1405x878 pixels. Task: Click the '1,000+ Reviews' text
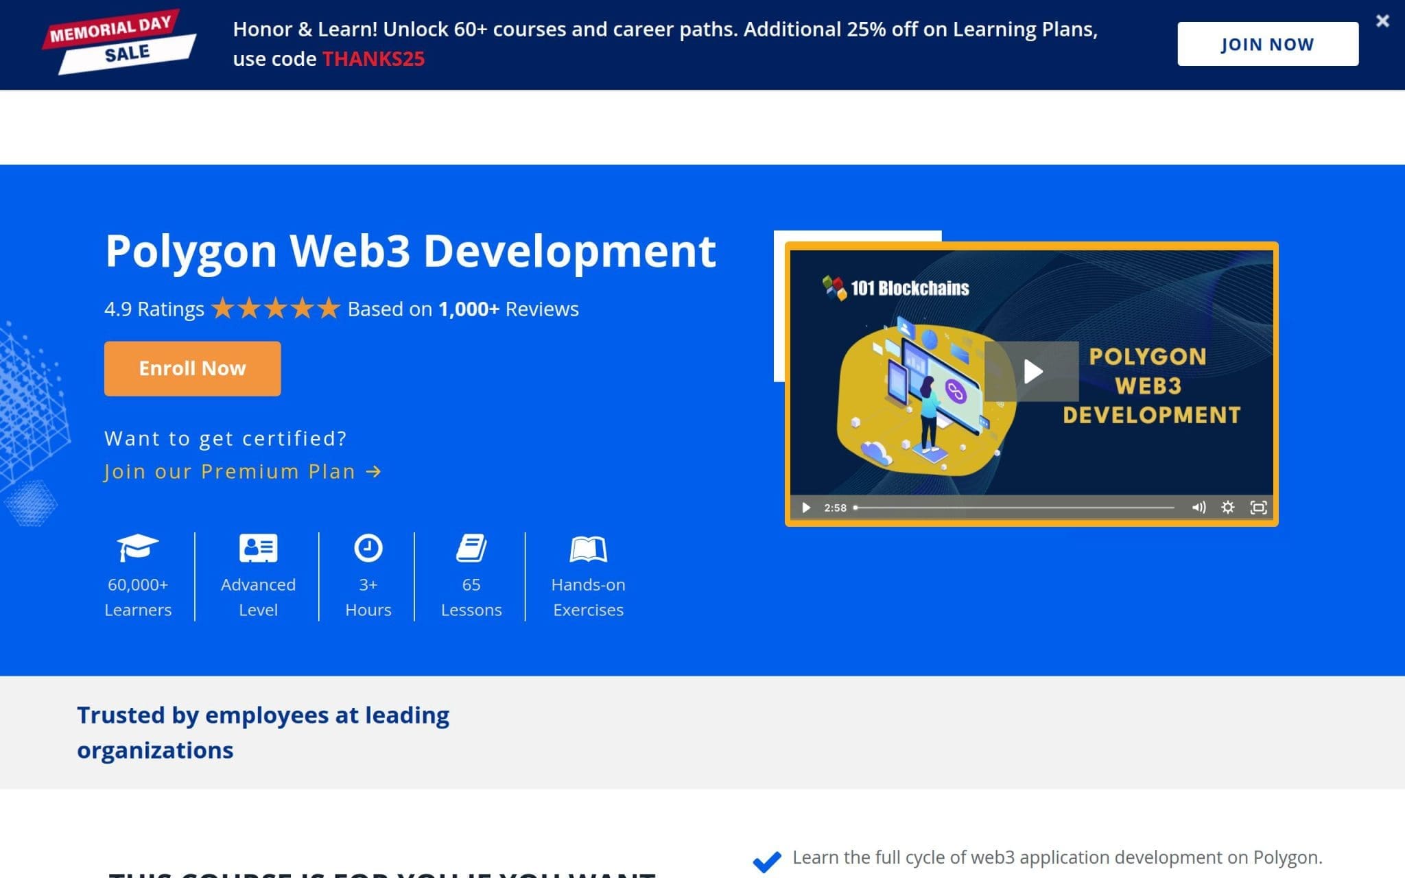[508, 309]
